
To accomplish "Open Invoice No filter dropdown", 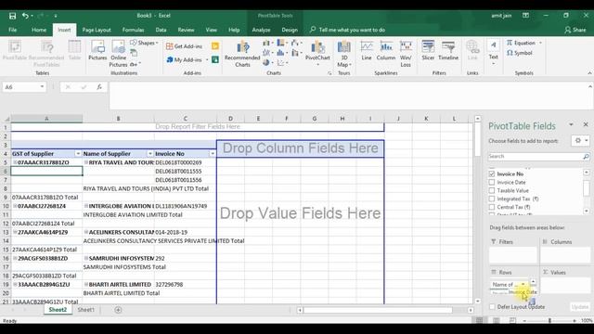I will 213,154.
